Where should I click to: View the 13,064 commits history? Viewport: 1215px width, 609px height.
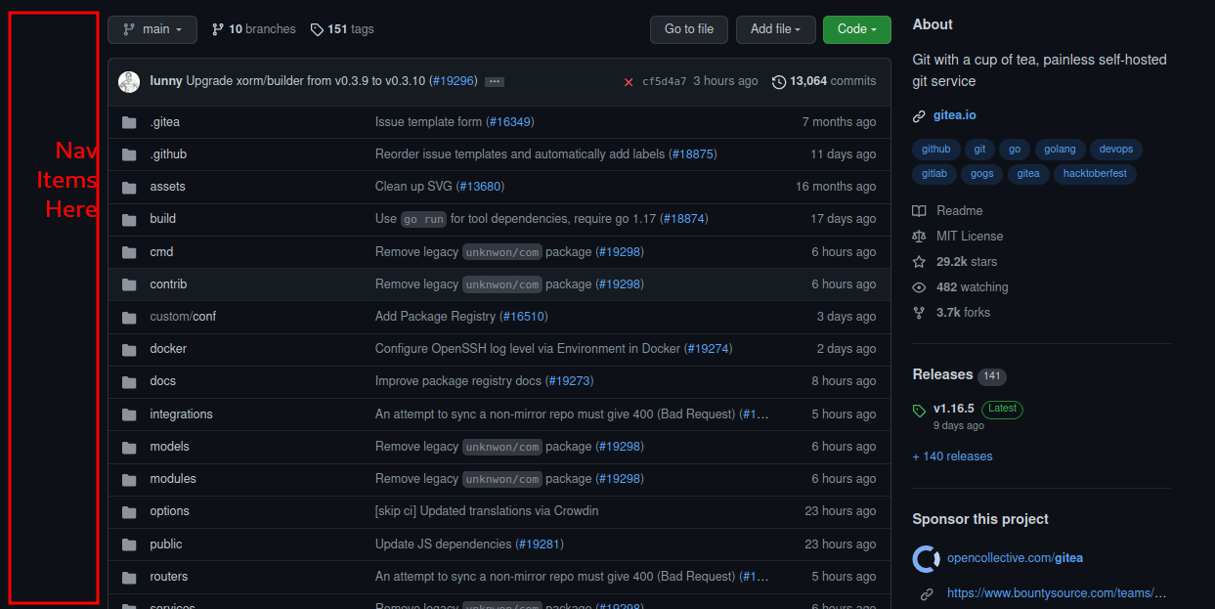point(824,81)
